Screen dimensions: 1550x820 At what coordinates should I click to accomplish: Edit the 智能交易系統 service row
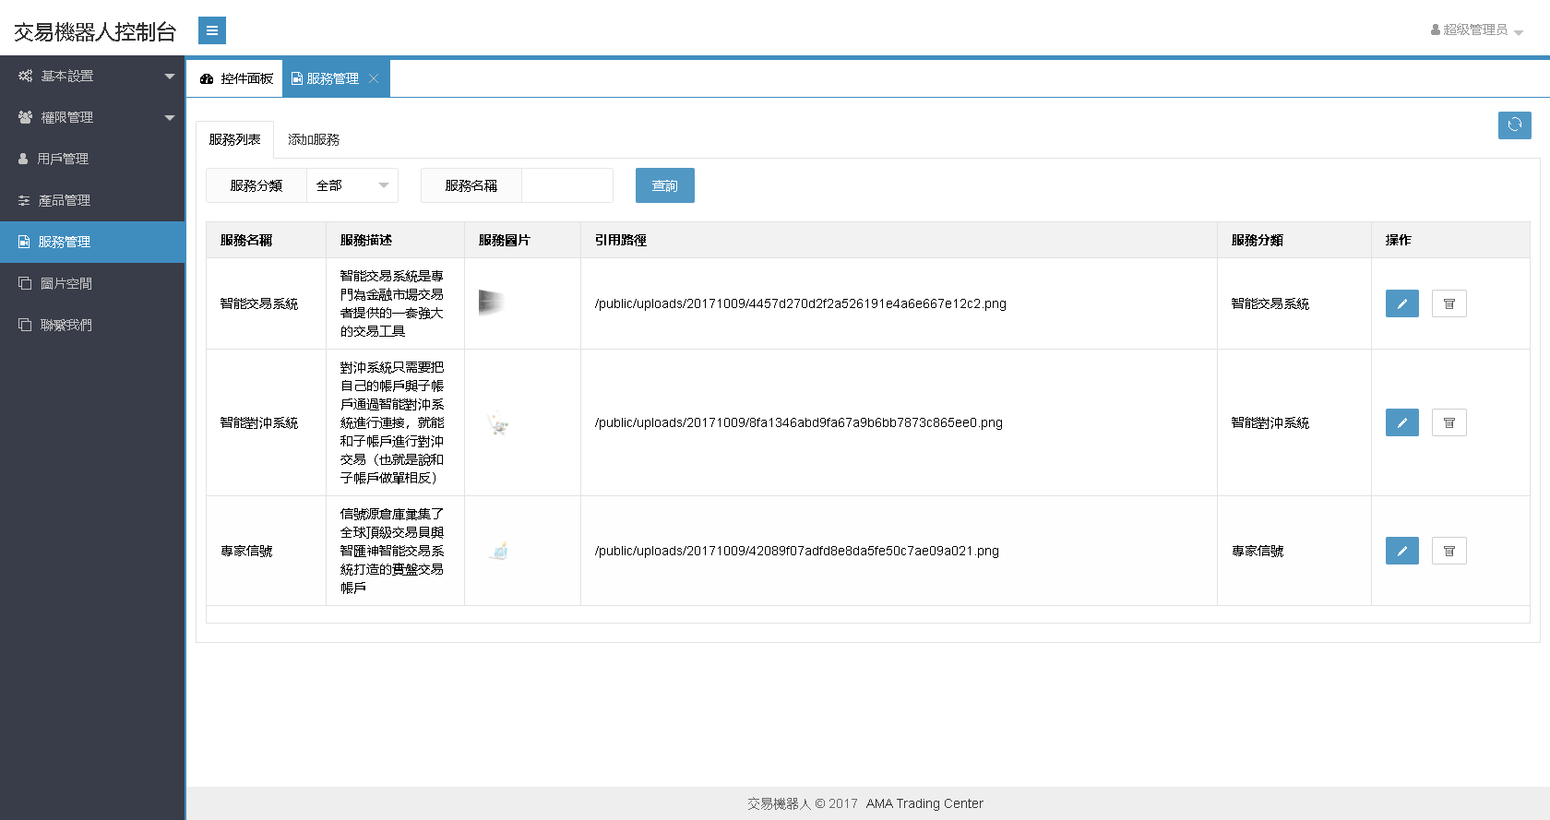(1401, 303)
